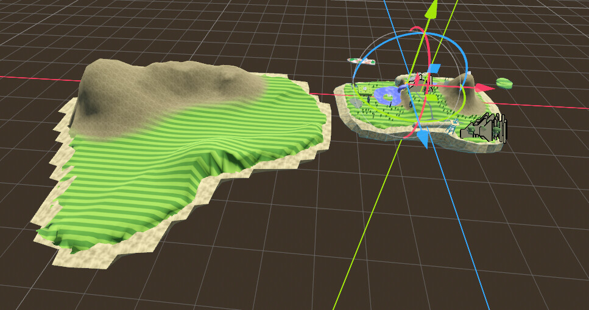Click the blue Z-axis translate arrow
Image resolution: width=589 pixels, height=310 pixels.
click(x=422, y=139)
